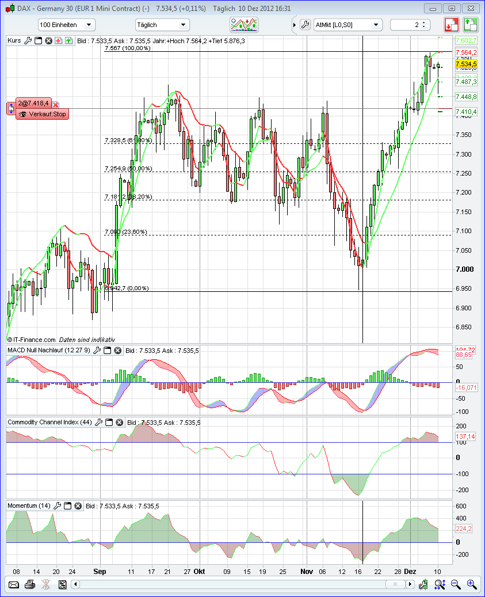Click the Sep month label on time axis
Image resolution: width=485 pixels, height=597 pixels.
pos(100,572)
